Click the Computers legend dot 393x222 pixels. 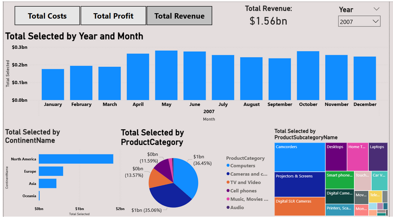pyautogui.click(x=228, y=166)
